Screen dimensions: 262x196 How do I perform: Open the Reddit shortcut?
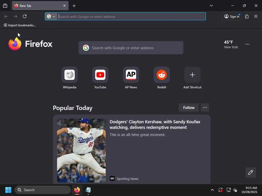(162, 78)
